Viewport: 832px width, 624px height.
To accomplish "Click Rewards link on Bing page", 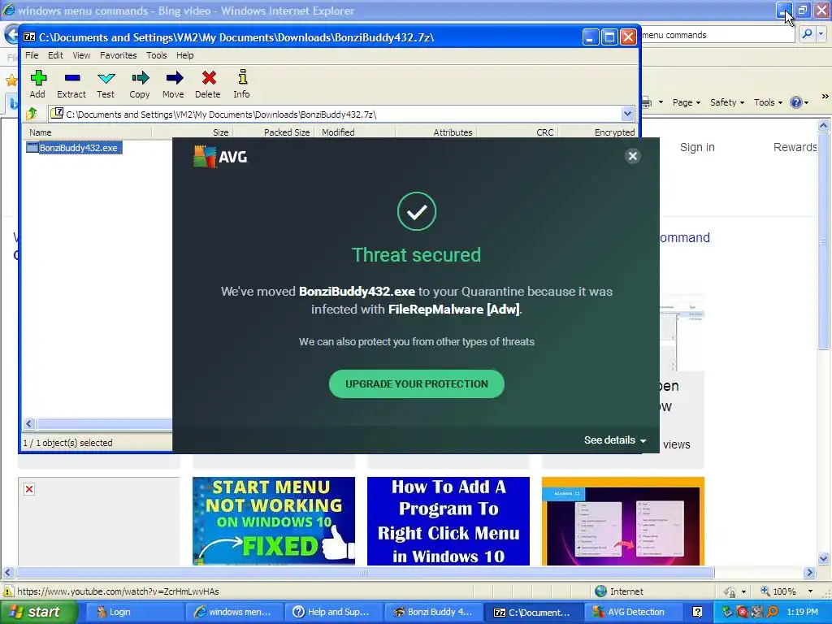I will [x=795, y=147].
